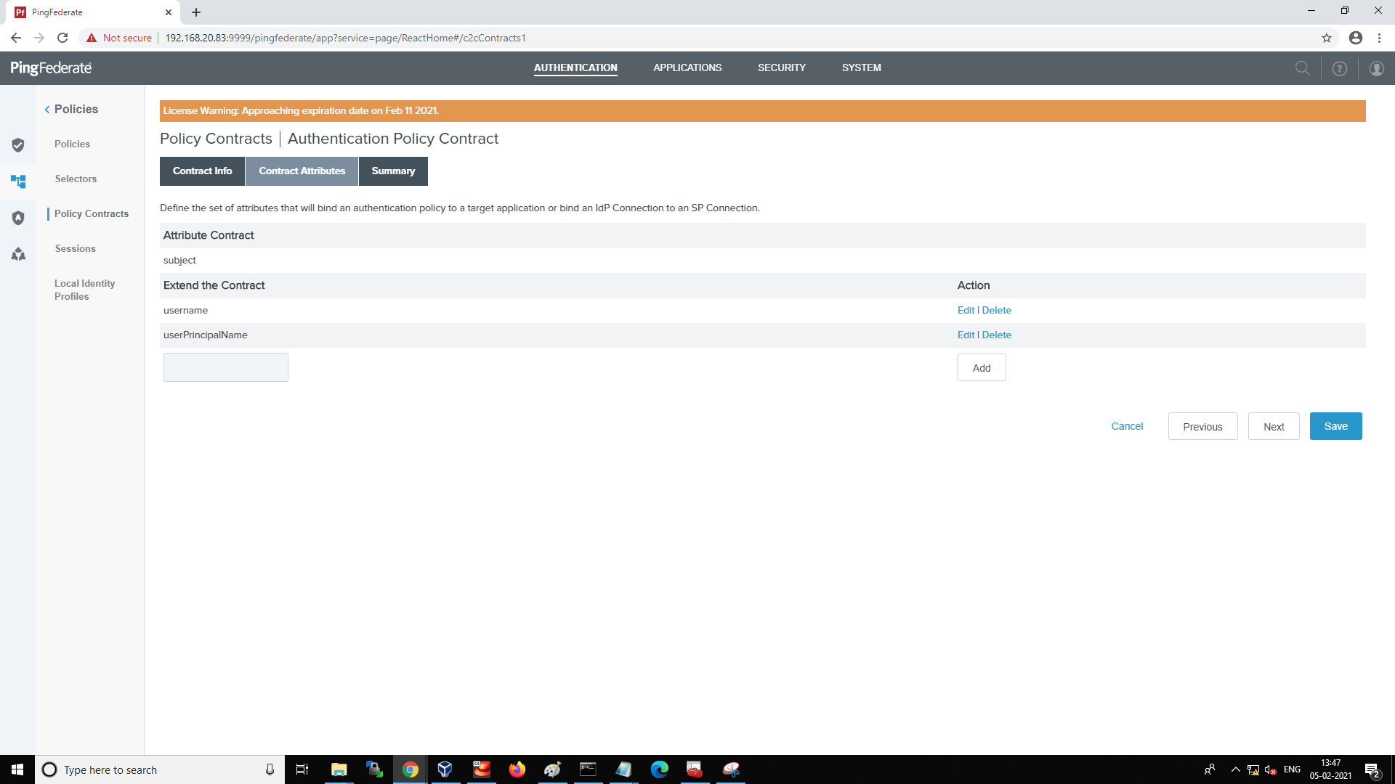Select the Summary tab
The width and height of the screenshot is (1395, 784).
393,171
